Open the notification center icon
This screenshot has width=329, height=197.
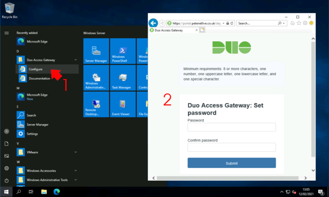pos(321,192)
